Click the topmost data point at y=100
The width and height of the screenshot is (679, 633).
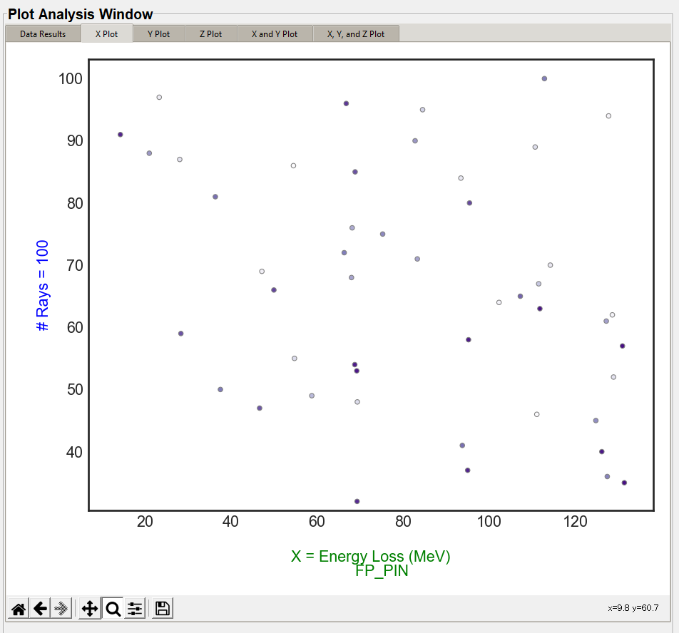point(544,79)
